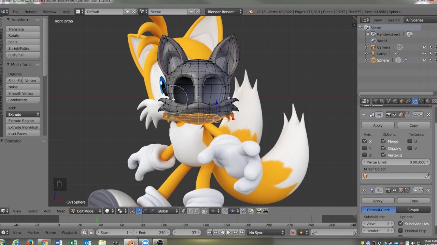Hide the Camera using its eye icon
The image size is (437, 245).
[x=424, y=47]
